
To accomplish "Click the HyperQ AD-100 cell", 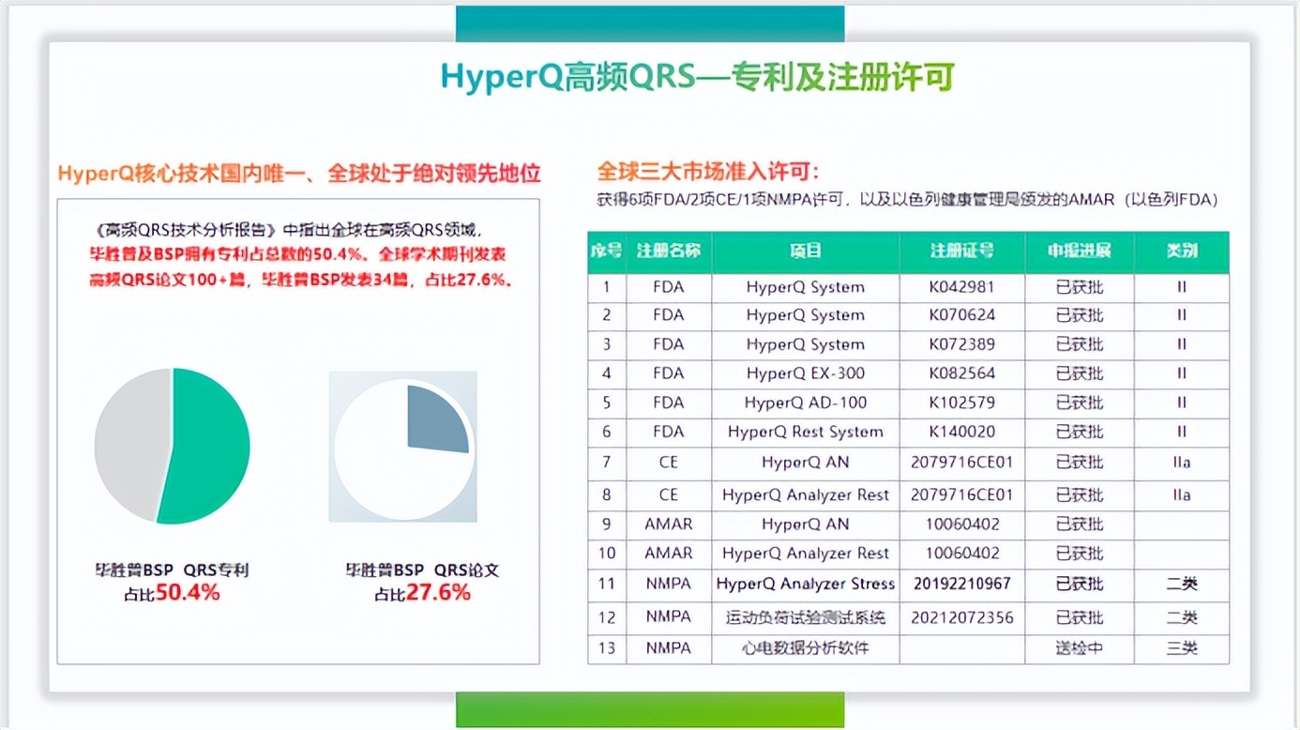I will click(805, 403).
